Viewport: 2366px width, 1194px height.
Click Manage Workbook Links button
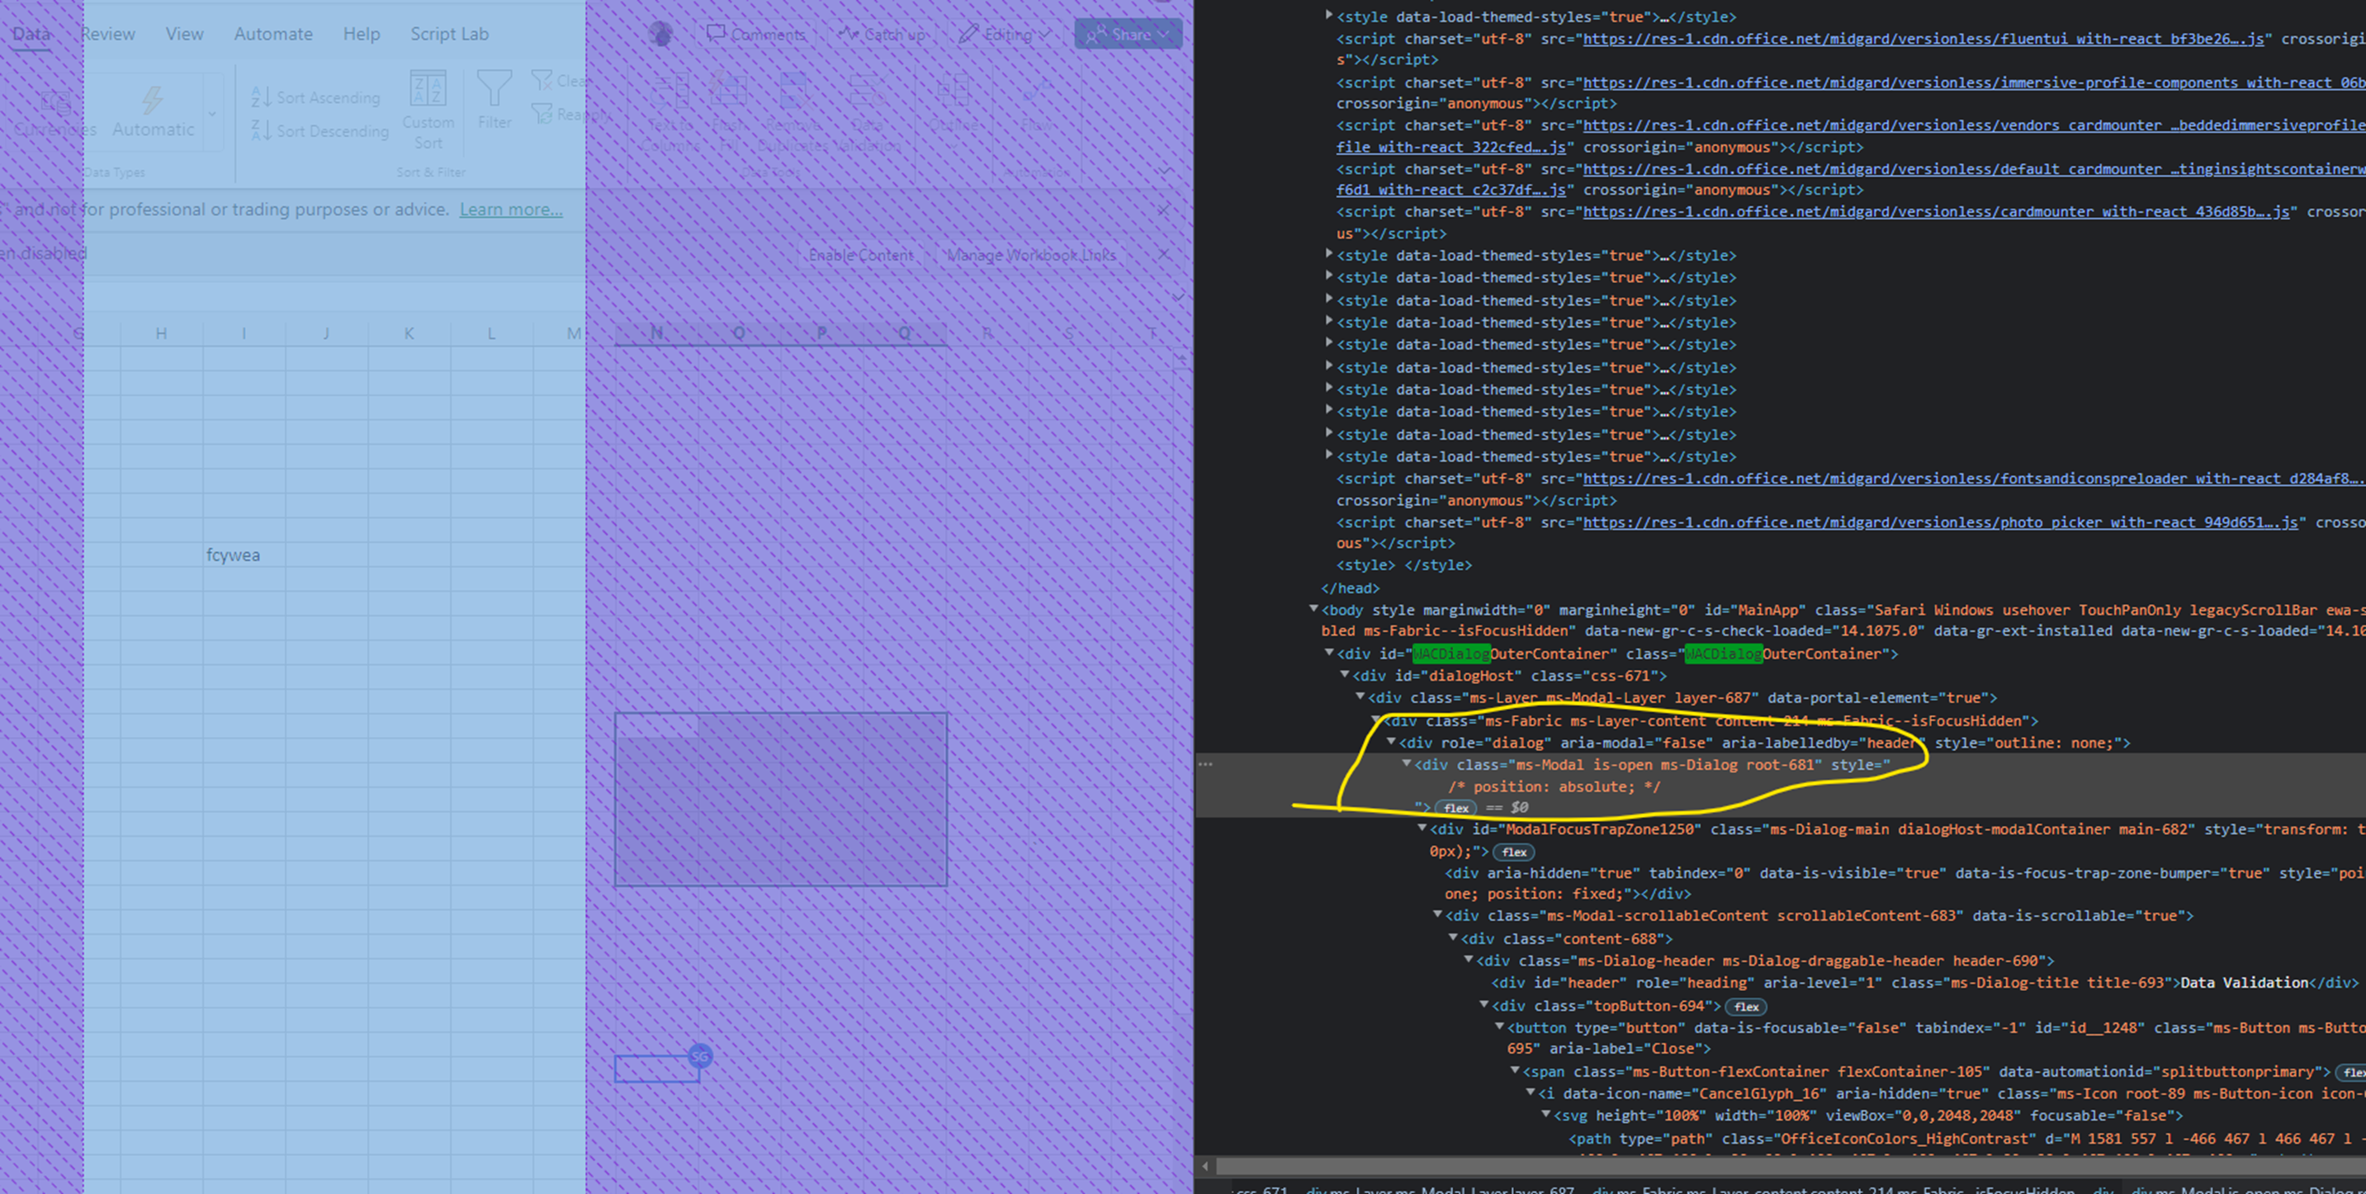tap(1031, 255)
